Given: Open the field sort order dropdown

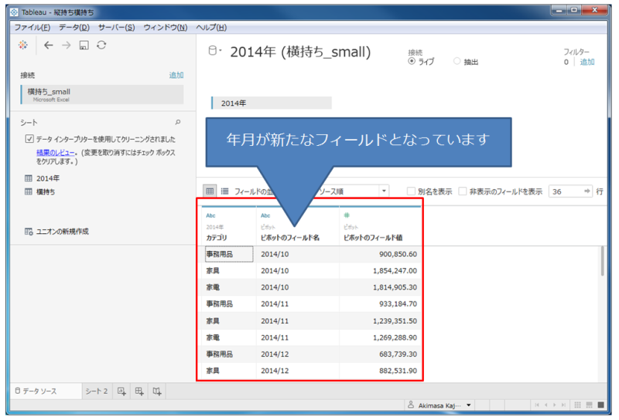Looking at the screenshot, I should coord(384,191).
